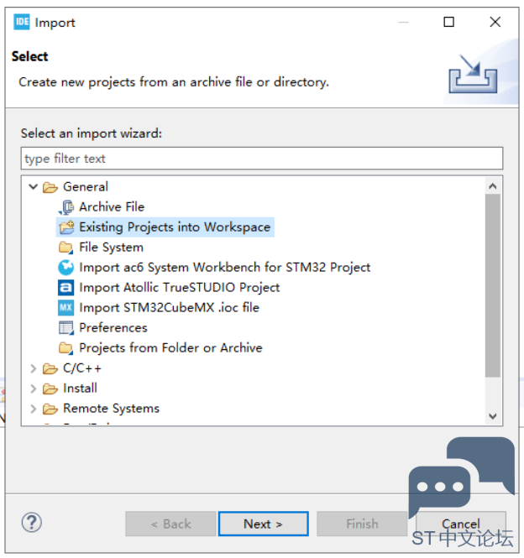The height and width of the screenshot is (558, 524).
Task: Click the Next button
Action: tap(263, 524)
